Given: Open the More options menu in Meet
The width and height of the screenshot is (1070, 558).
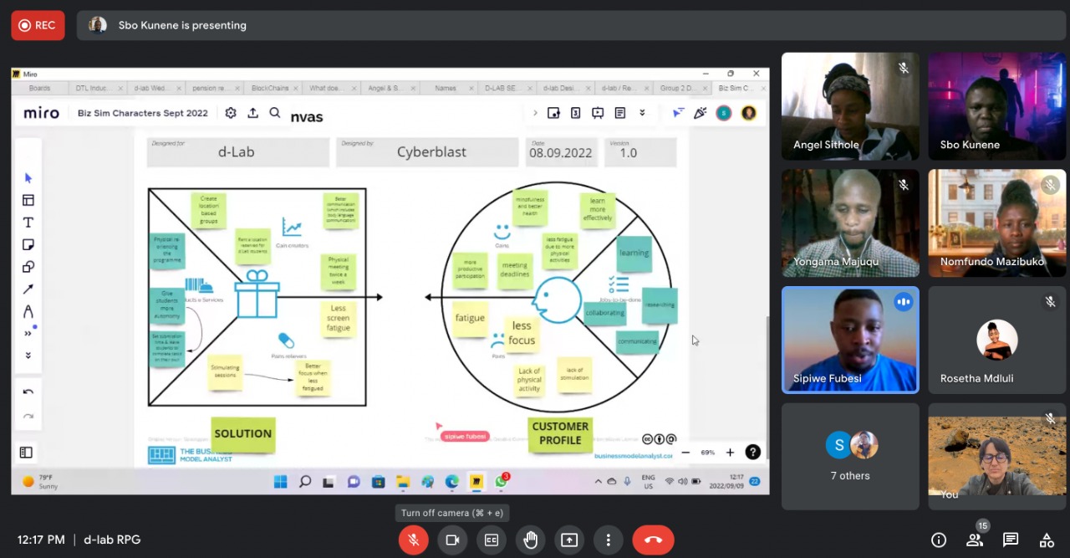Looking at the screenshot, I should 609,540.
